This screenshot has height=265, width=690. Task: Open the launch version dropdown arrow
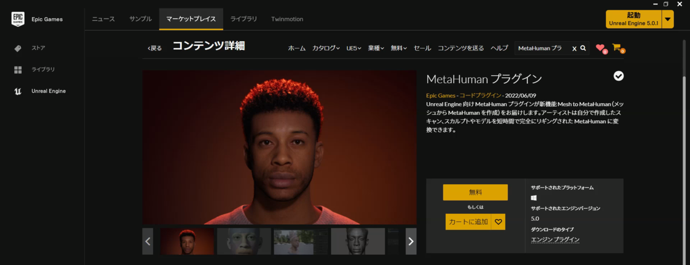coord(667,19)
